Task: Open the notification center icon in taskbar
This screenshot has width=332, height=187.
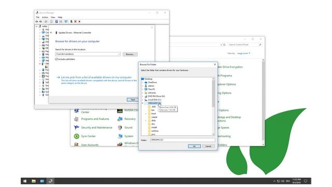Action: (306, 181)
